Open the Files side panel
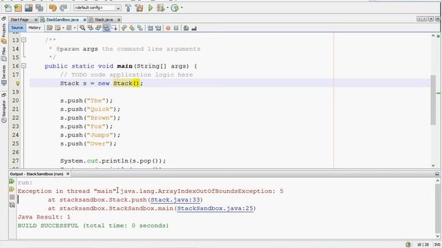Image resolution: width=442 pixels, height=248 pixels. pyautogui.click(x=3, y=54)
